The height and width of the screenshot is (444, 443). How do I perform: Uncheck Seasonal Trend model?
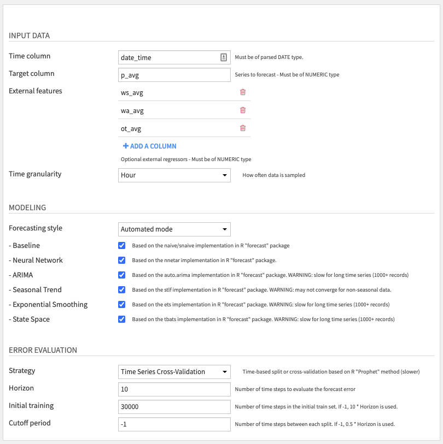coord(121,289)
